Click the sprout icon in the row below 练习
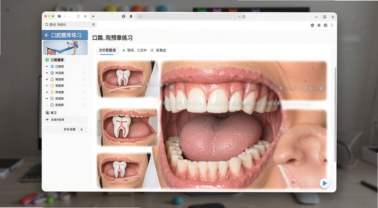378x208 pixels. pos(47,120)
